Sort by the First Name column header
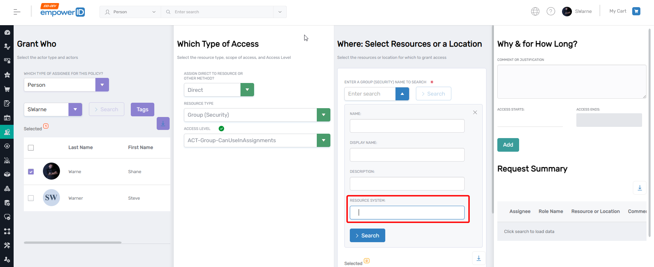654x267 pixels. pyautogui.click(x=140, y=147)
